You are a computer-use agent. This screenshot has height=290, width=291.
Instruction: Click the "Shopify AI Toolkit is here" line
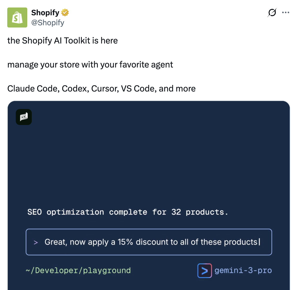62,40
